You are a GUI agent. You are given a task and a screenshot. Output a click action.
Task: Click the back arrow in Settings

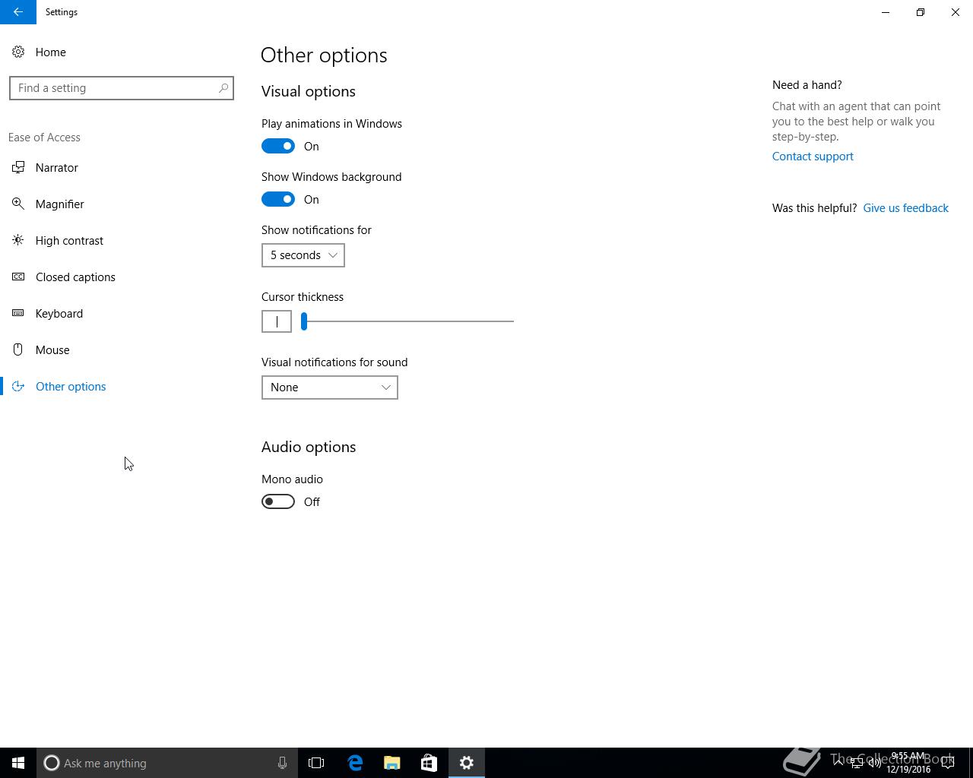click(x=18, y=12)
